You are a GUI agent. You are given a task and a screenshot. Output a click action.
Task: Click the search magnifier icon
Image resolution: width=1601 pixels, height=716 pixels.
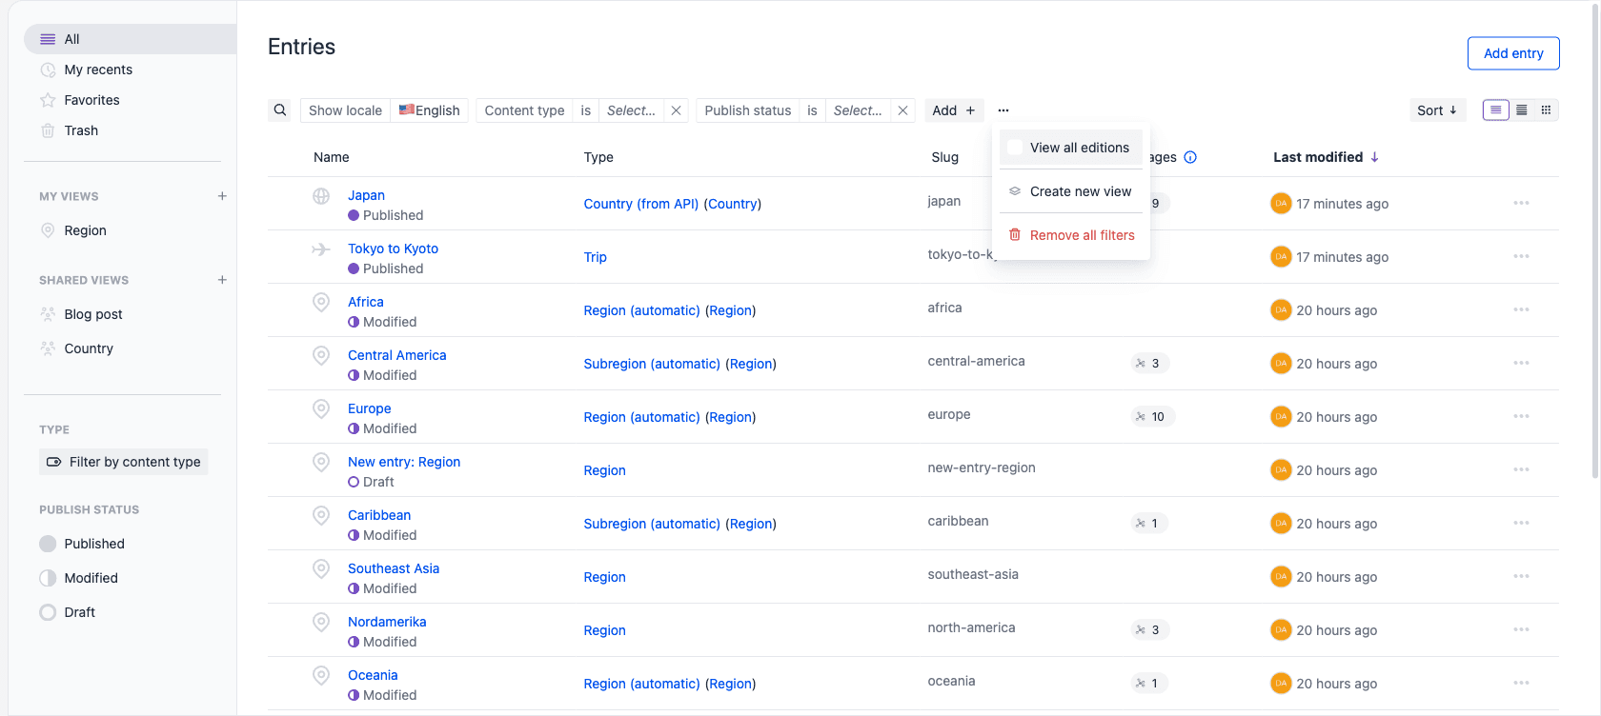[x=280, y=110]
